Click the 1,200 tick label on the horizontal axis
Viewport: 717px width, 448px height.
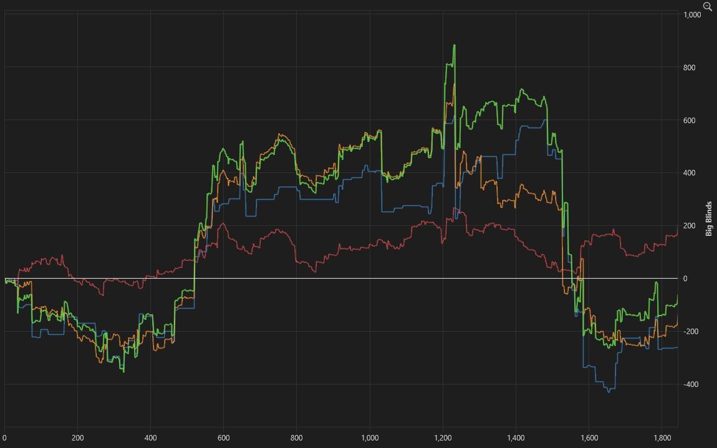pos(443,437)
